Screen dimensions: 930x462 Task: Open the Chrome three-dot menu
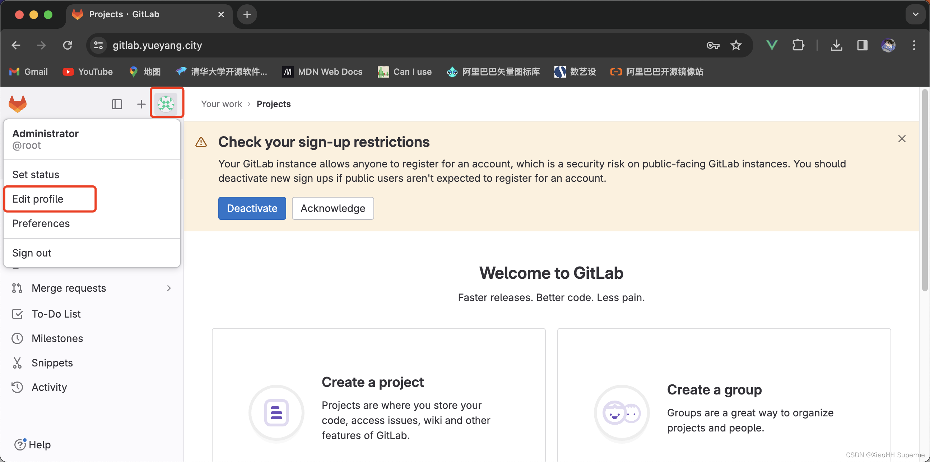(914, 45)
